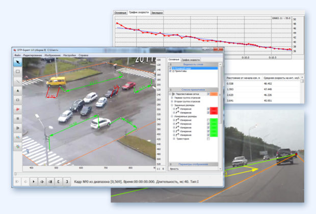Uncheck first Измерение checkbox under Заданные размеры
Image resolution: width=316 pixels, height=214 pixels.
[208, 109]
